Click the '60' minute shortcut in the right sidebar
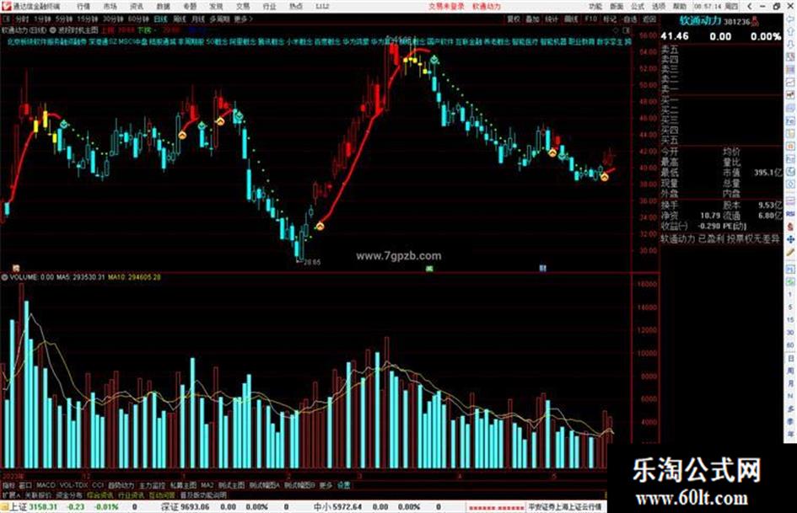Image resolution: width=797 pixels, height=513 pixels. pos(790,345)
